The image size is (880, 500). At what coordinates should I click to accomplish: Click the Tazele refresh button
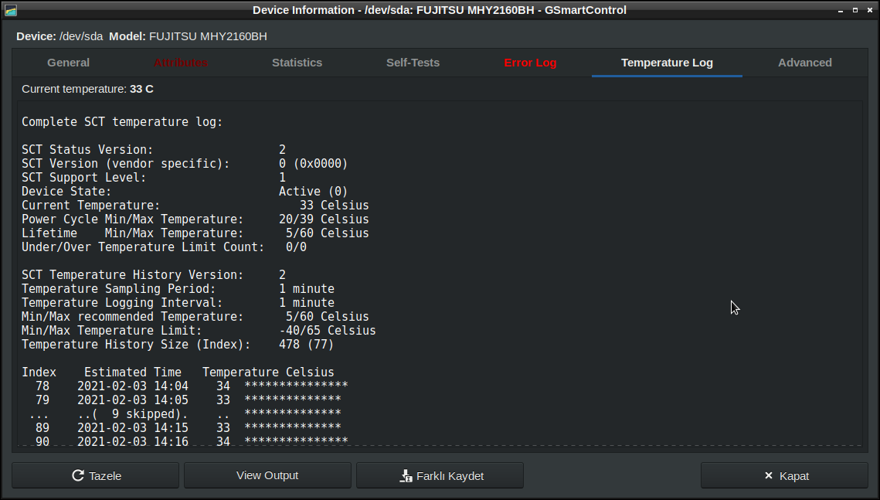point(95,476)
